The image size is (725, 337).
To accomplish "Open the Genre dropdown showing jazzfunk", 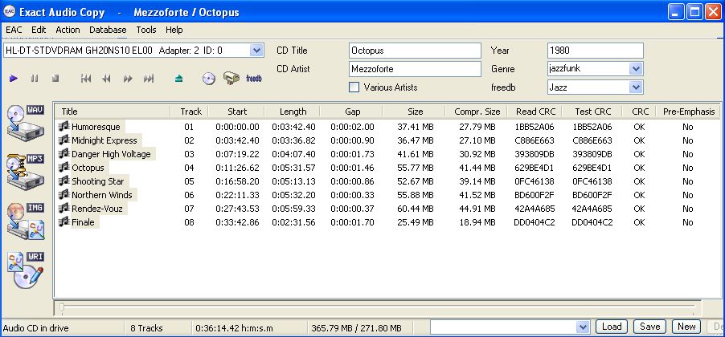I will click(x=636, y=69).
